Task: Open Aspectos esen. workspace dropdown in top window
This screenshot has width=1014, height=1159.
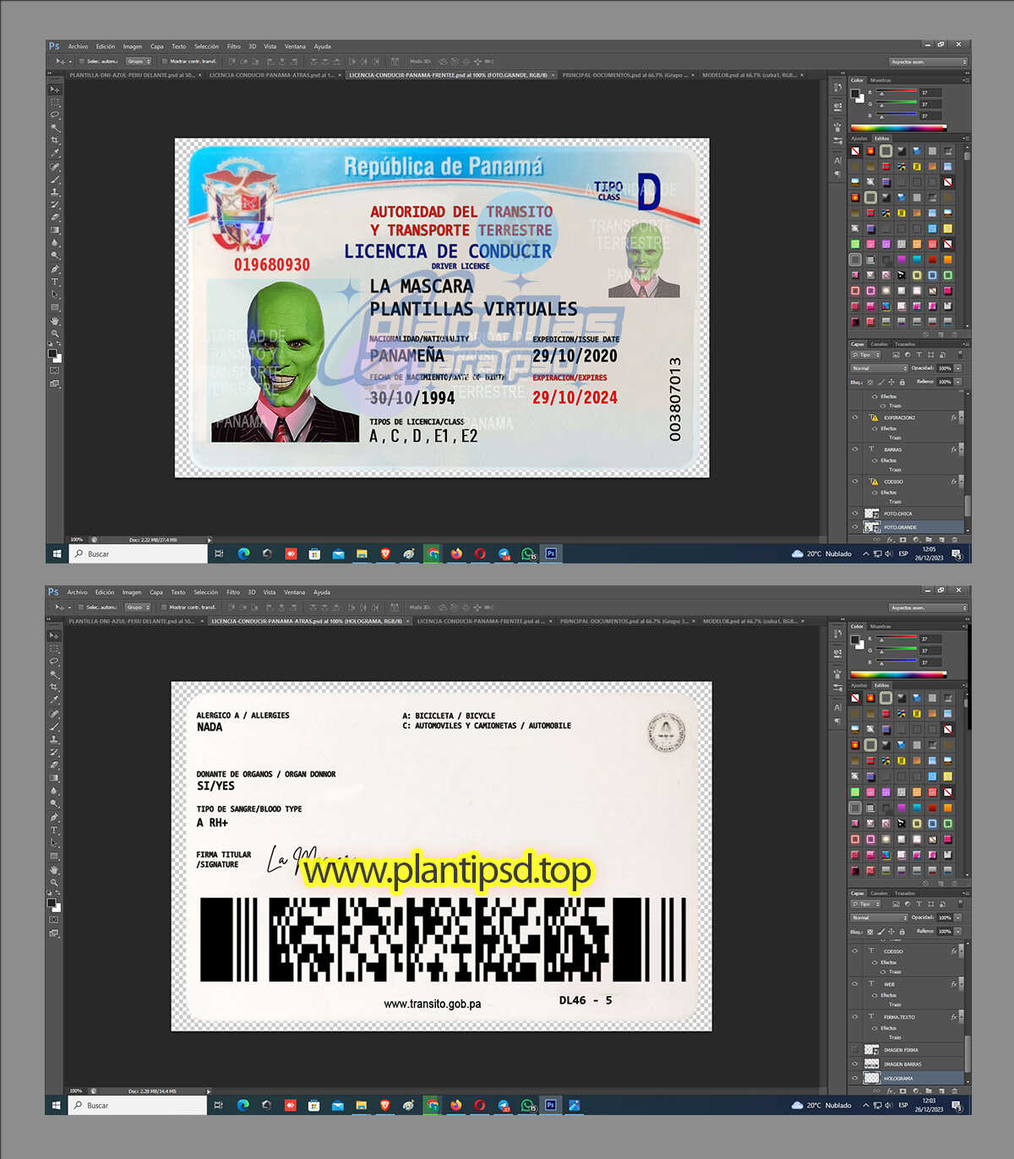Action: click(928, 62)
